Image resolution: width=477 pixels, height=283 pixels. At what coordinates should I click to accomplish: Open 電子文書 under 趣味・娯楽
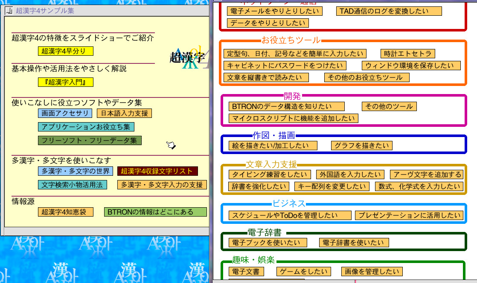click(x=246, y=272)
